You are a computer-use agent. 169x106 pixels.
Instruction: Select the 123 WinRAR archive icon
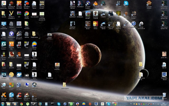19,14
